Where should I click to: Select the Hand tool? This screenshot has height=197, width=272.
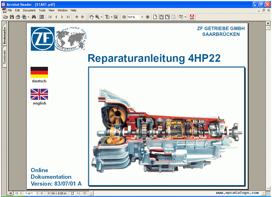click(91, 17)
